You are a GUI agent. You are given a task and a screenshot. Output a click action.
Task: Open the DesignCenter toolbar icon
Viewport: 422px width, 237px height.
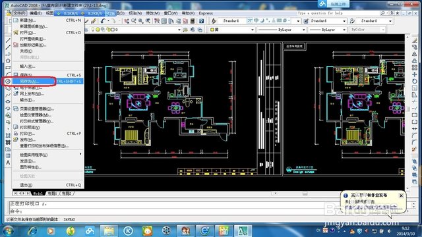[164, 20]
